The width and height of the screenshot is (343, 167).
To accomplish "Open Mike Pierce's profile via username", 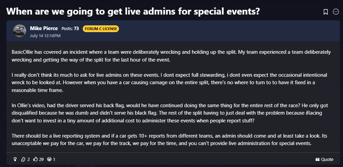I will (x=44, y=28).
